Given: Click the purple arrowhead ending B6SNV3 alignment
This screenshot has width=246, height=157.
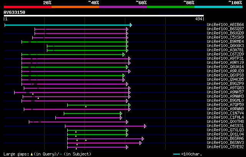Looking at the screenshot, I should [x=141, y=143].
